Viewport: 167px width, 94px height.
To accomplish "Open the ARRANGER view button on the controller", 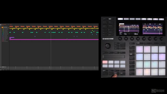I will [105, 23].
